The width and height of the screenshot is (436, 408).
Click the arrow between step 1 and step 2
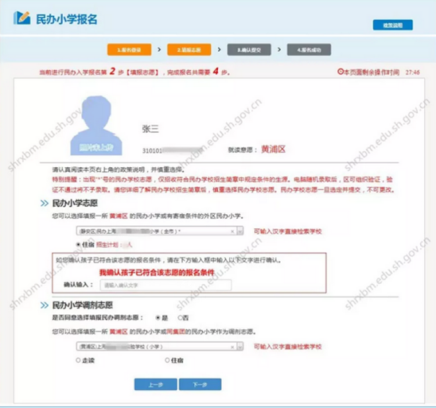[x=159, y=50]
